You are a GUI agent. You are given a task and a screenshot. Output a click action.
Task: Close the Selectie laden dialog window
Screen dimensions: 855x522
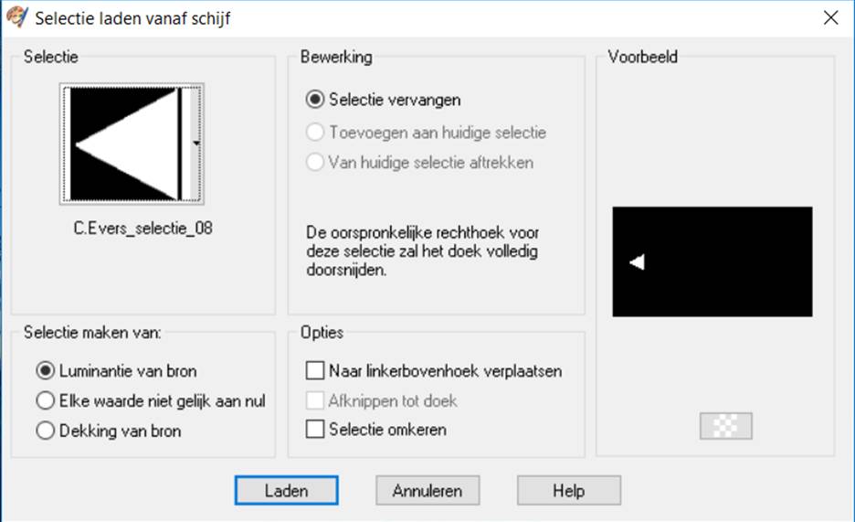click(x=830, y=17)
